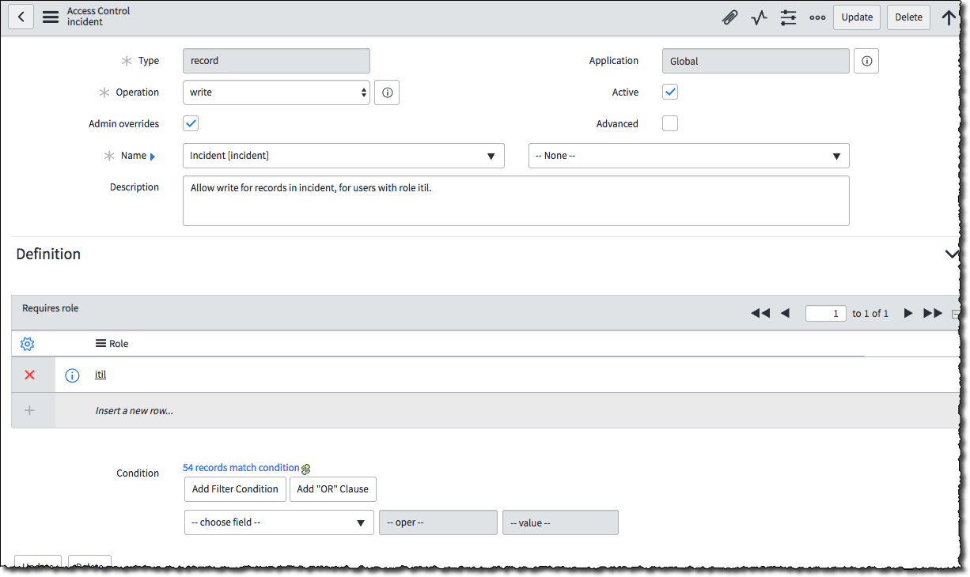
Task: Open list settings gear icon
Action: click(x=27, y=344)
